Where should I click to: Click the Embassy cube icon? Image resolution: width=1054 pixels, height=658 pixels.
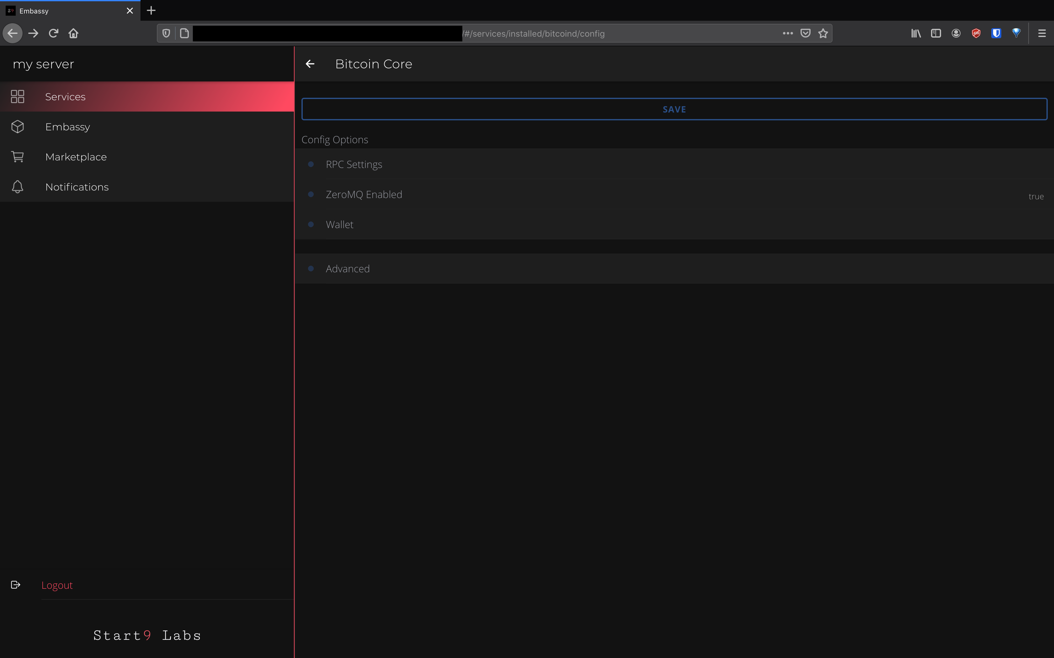[18, 127]
